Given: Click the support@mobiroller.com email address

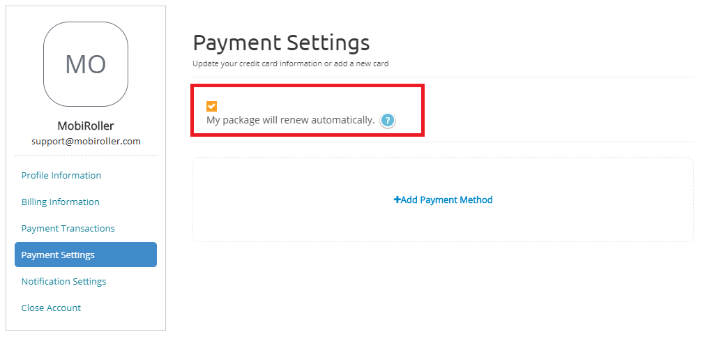Looking at the screenshot, I should coord(86,141).
